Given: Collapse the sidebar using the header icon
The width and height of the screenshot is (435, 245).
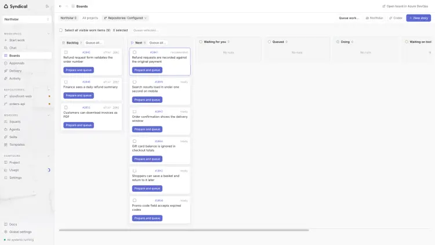Looking at the screenshot, I should pyautogui.click(x=47, y=6).
